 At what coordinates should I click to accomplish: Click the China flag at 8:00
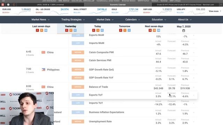point(43,87)
